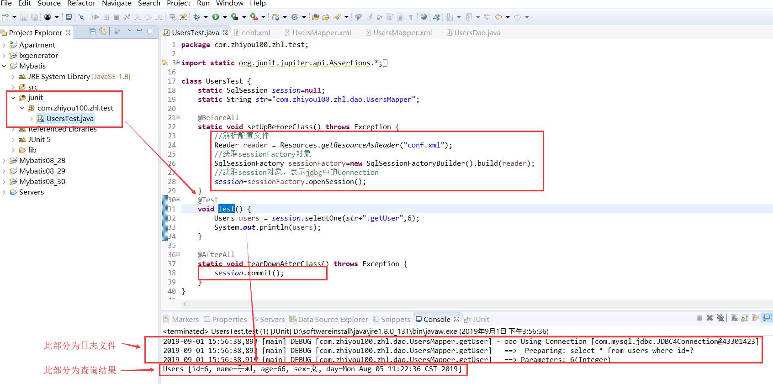Toggle Link with Editor in Project Explorer
This screenshot has height=384, width=773.
[103, 31]
